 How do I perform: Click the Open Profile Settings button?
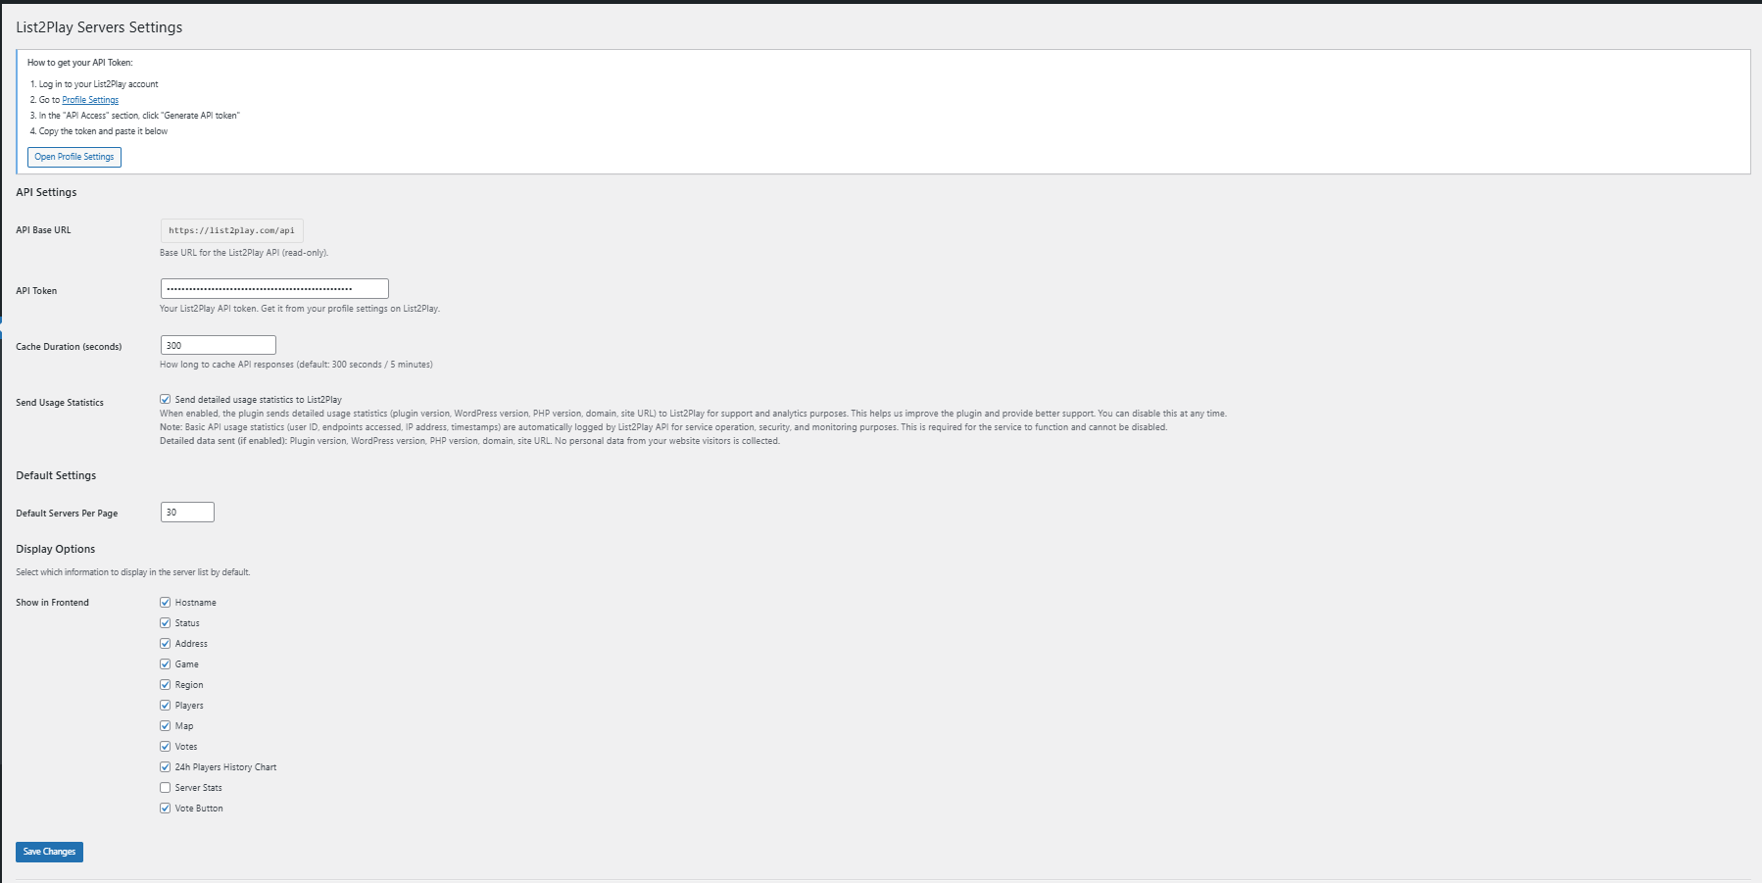click(x=74, y=157)
